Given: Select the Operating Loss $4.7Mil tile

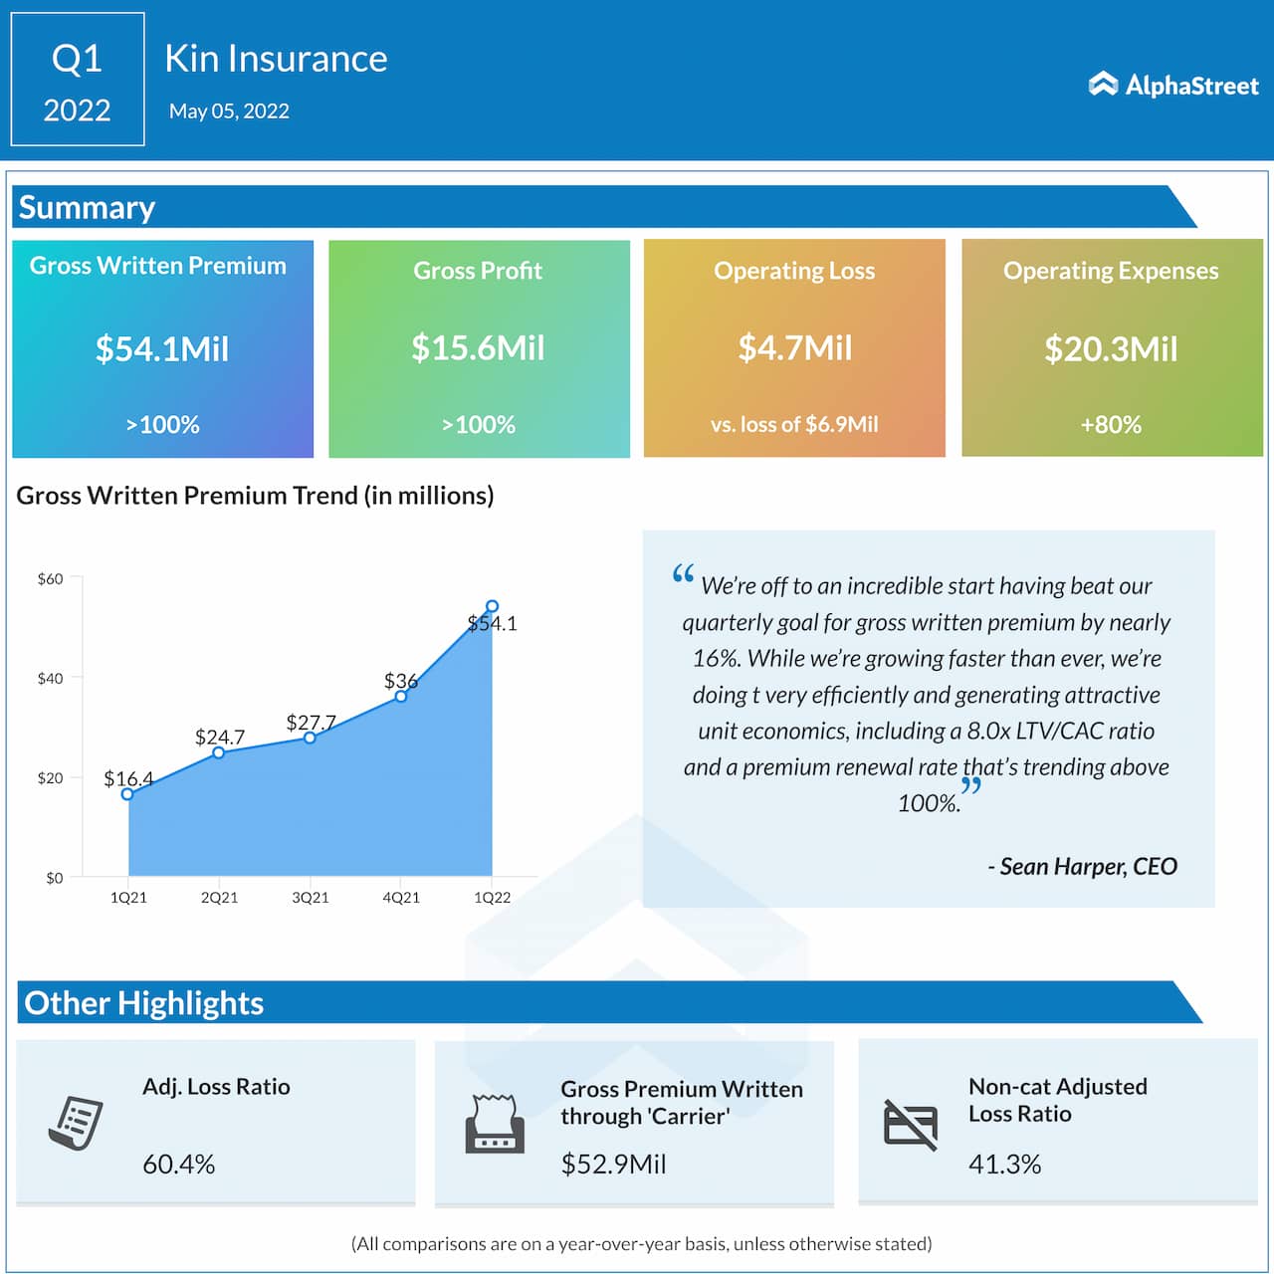Looking at the screenshot, I should (794, 348).
